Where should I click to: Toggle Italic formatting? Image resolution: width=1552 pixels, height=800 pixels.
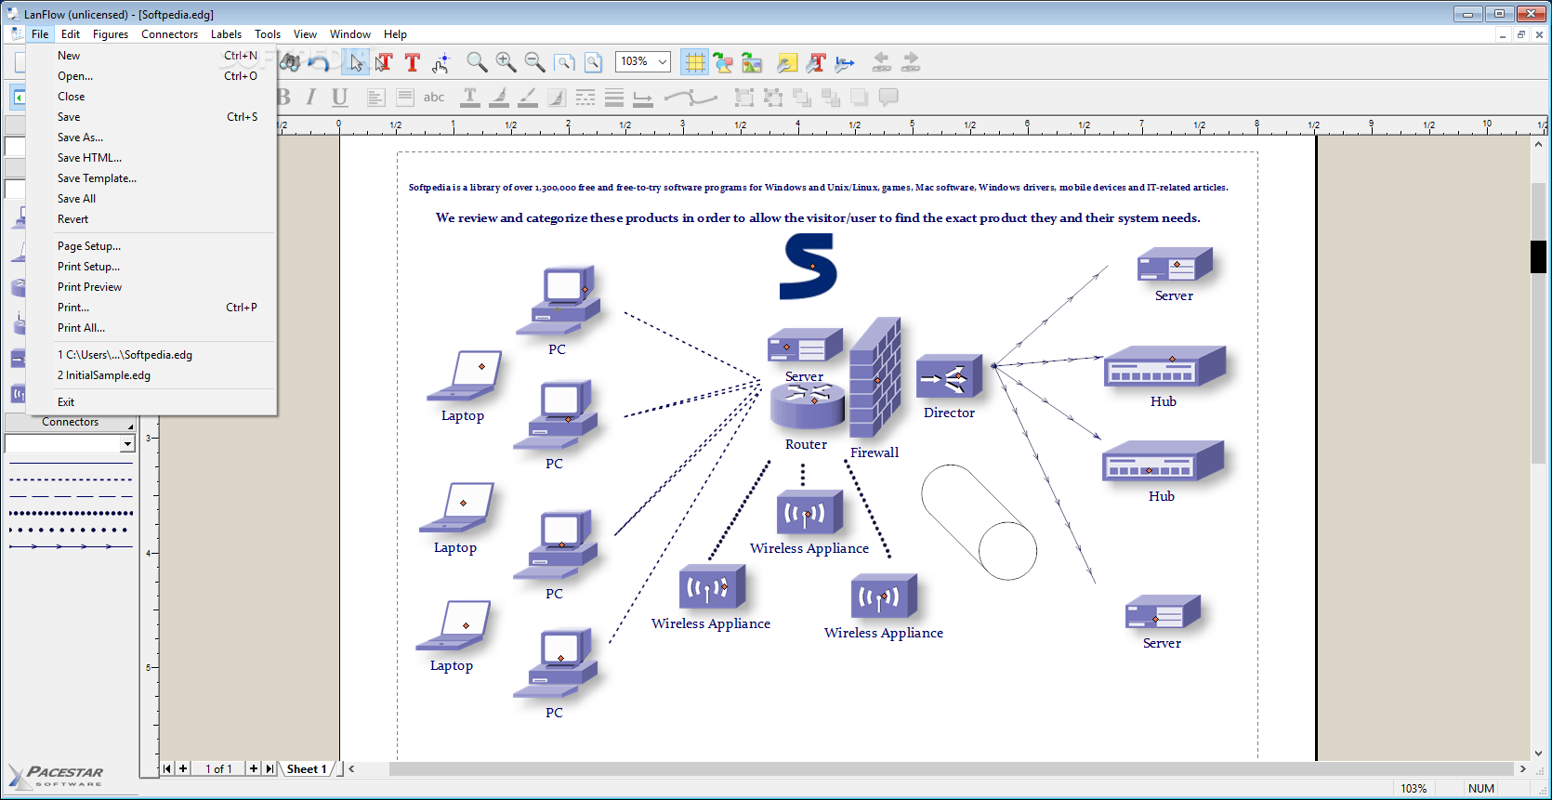pos(311,97)
